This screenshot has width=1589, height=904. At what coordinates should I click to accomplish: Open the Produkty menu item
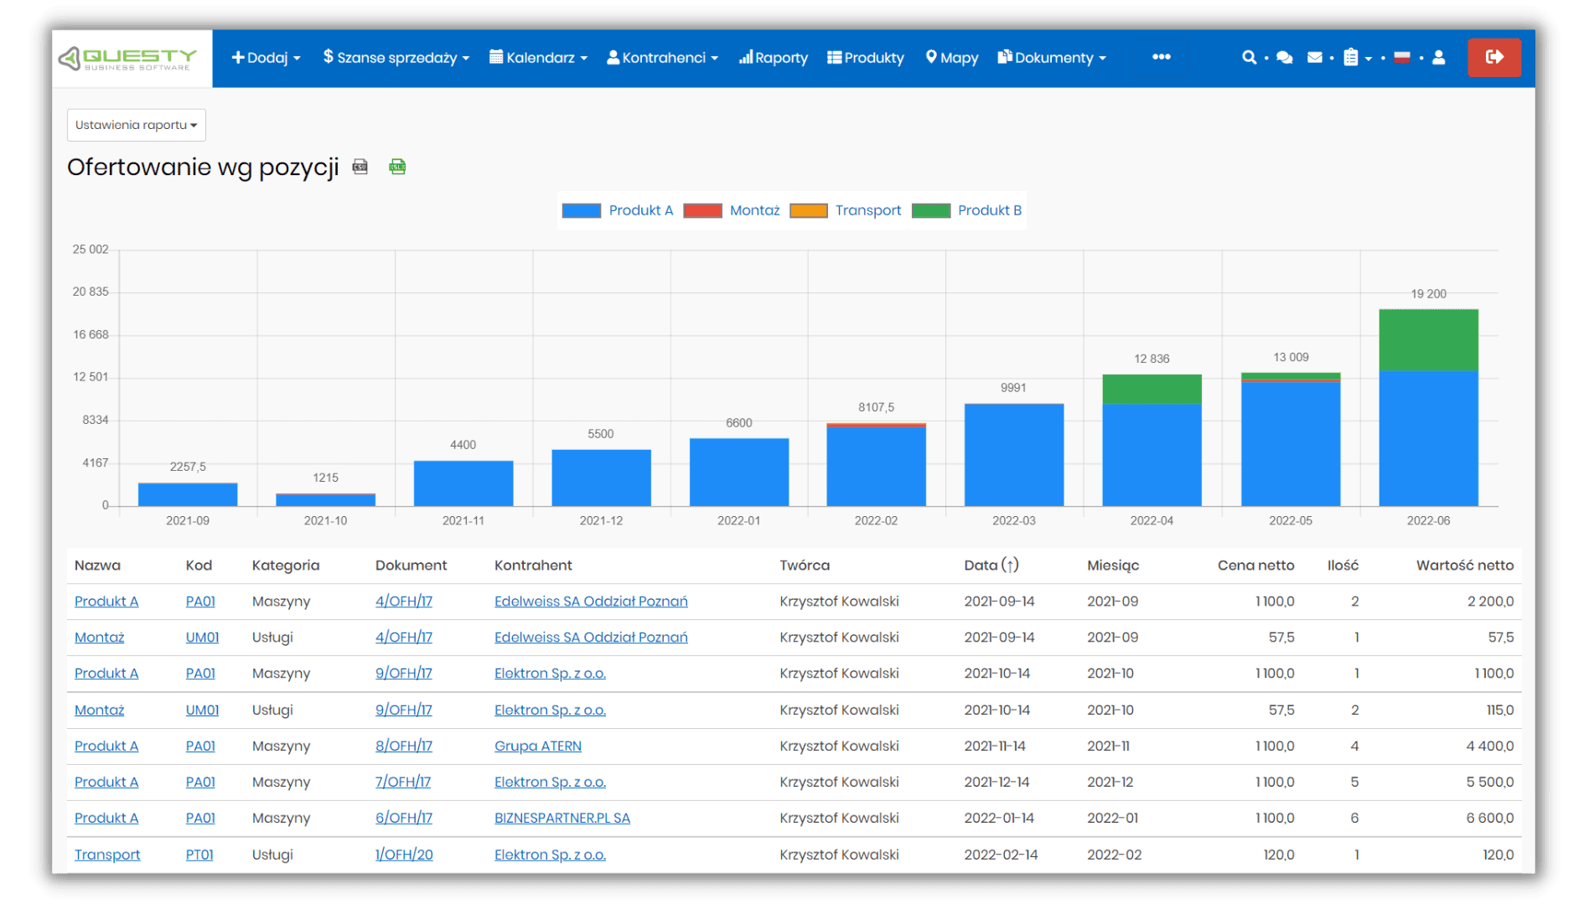point(866,58)
